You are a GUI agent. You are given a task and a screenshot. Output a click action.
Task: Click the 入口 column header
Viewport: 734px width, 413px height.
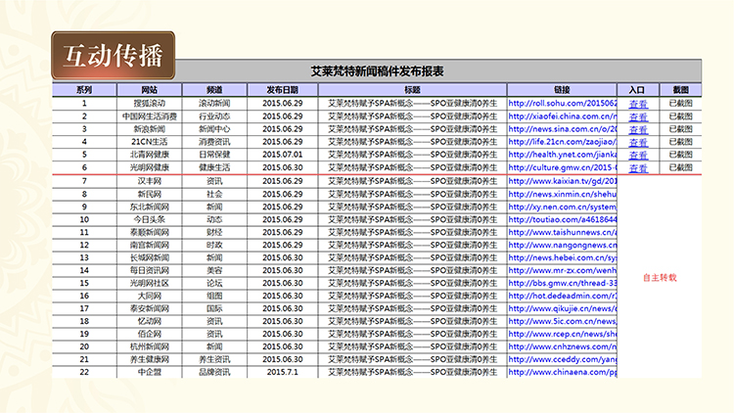[637, 90]
